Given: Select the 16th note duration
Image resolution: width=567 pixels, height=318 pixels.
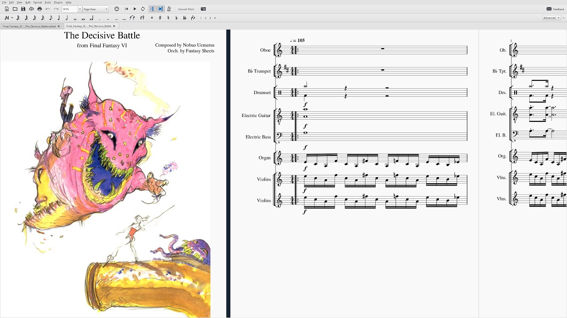Looking at the screenshot, I should point(43,18).
